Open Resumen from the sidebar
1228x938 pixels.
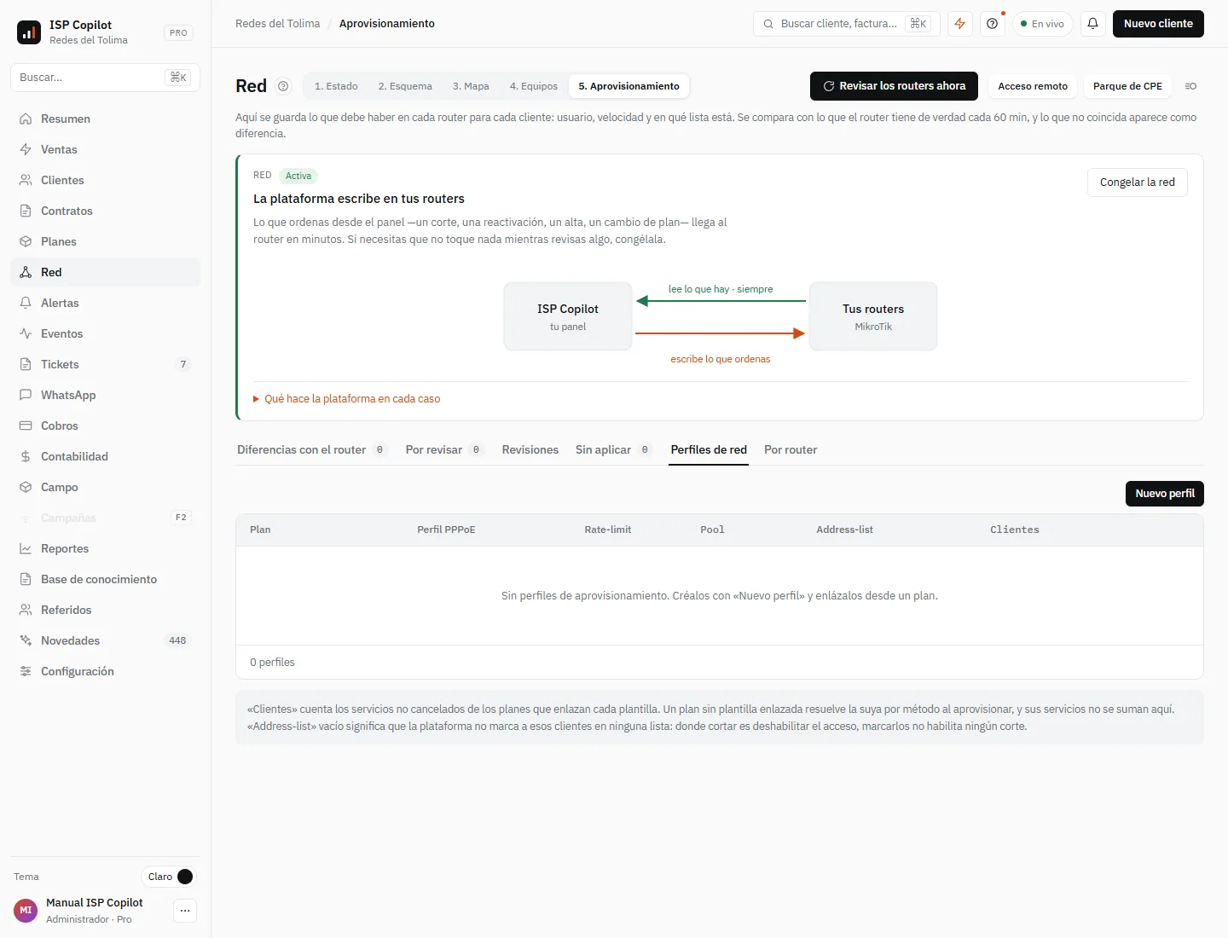coord(106,119)
